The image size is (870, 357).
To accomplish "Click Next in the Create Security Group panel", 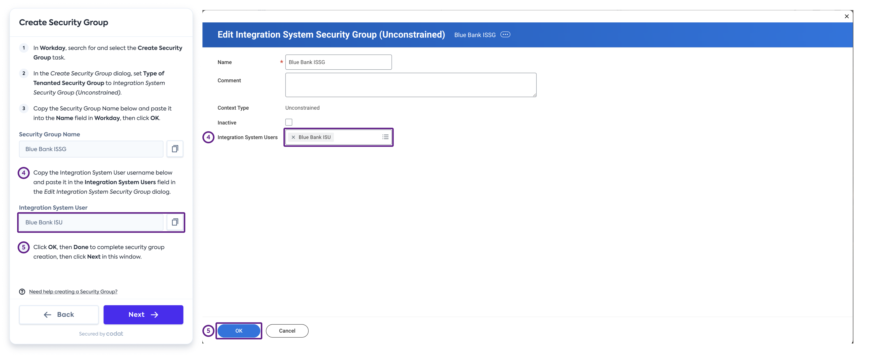I will (143, 315).
